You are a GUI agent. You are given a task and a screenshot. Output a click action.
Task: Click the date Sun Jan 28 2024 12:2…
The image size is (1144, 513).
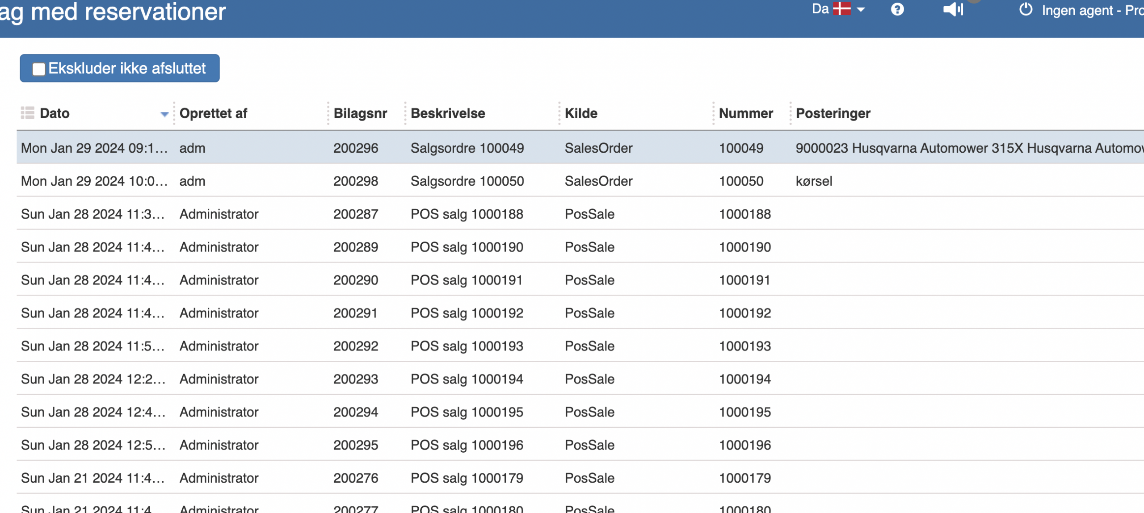[93, 379]
